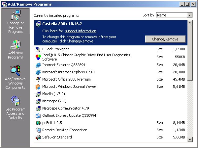Select Microsoft Windows Journal Viewer entry

111,86
